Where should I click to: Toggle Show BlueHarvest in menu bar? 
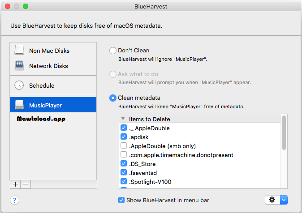coord(121,200)
